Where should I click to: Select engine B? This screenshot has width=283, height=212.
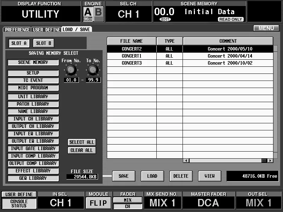pyautogui.click(x=99, y=14)
